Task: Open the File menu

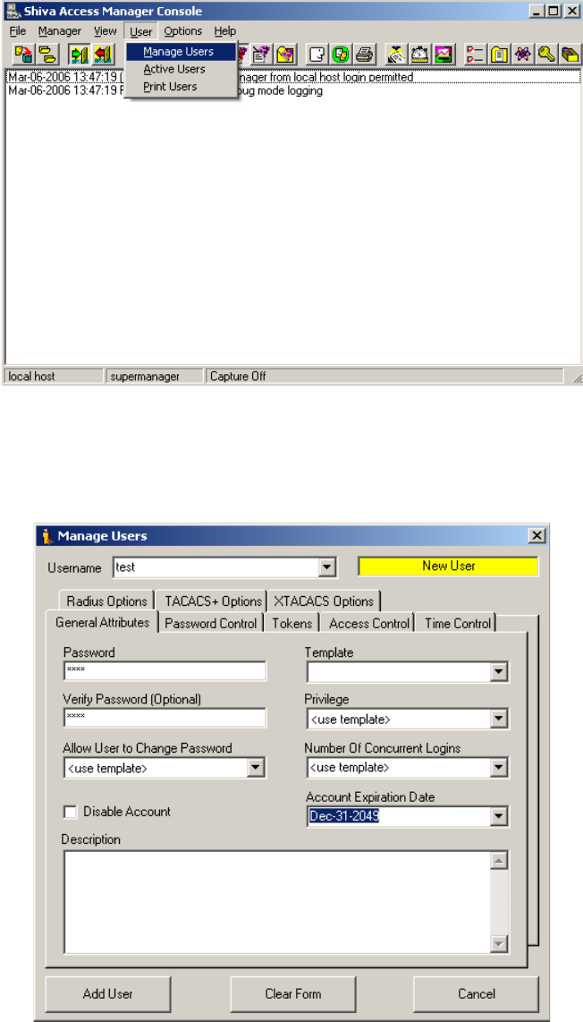Action: click(x=18, y=30)
